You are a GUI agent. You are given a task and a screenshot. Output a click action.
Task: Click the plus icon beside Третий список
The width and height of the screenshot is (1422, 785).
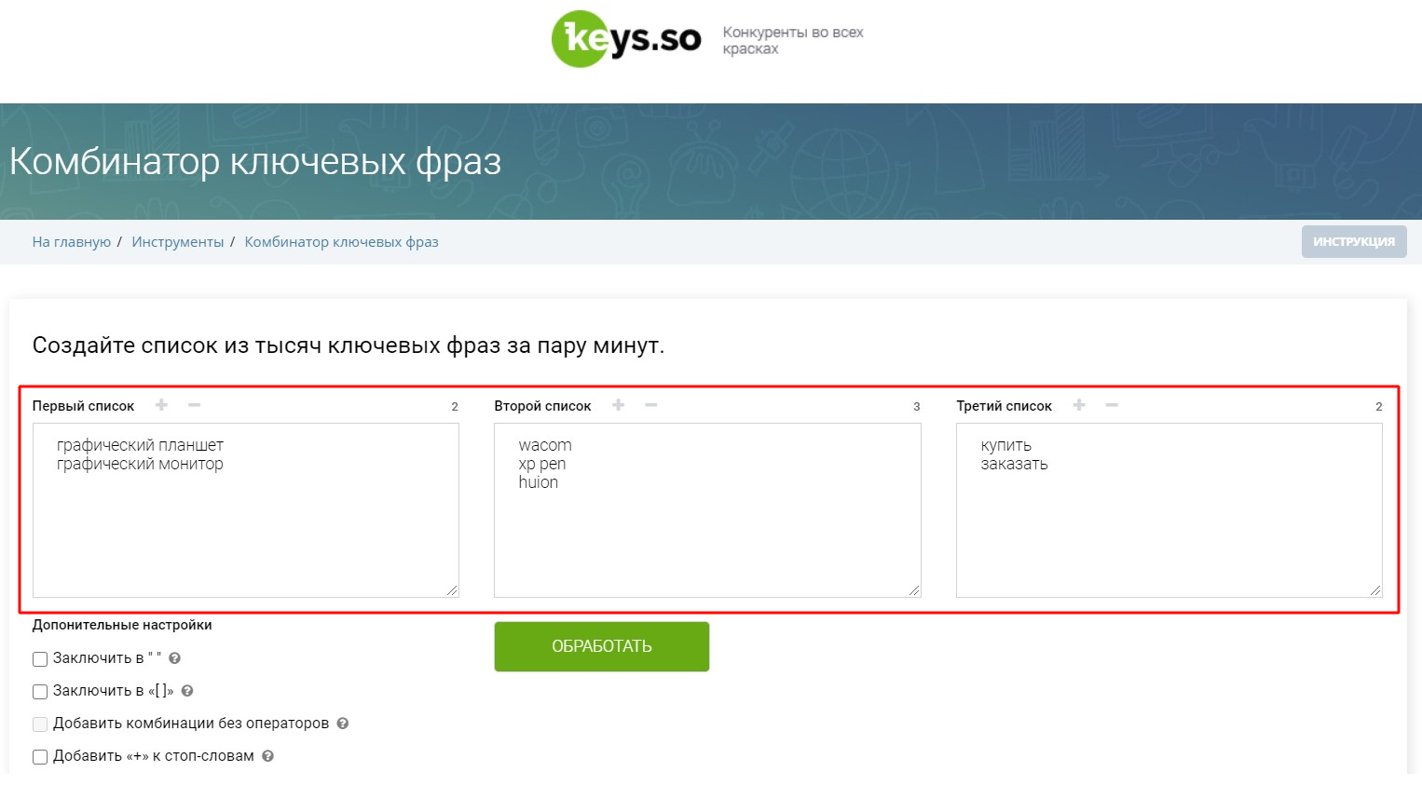(x=1079, y=405)
